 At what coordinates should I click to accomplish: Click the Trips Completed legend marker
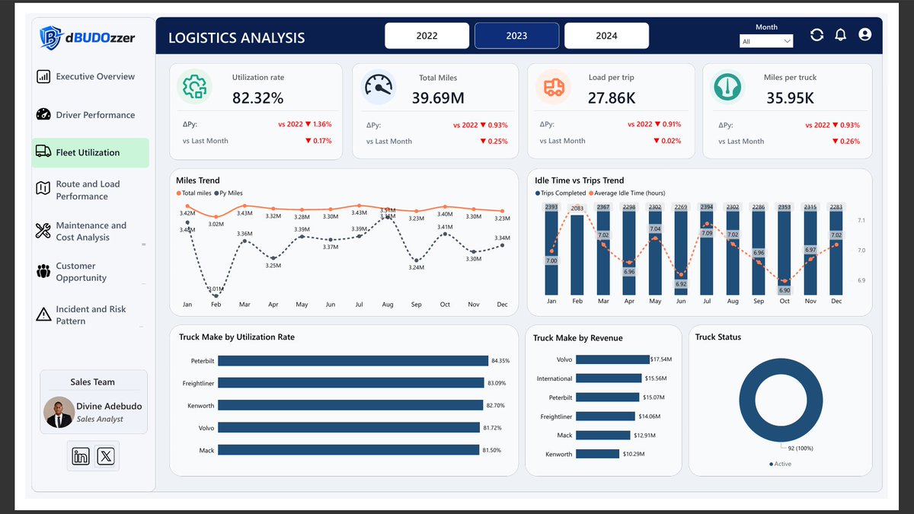pyautogui.click(x=538, y=193)
